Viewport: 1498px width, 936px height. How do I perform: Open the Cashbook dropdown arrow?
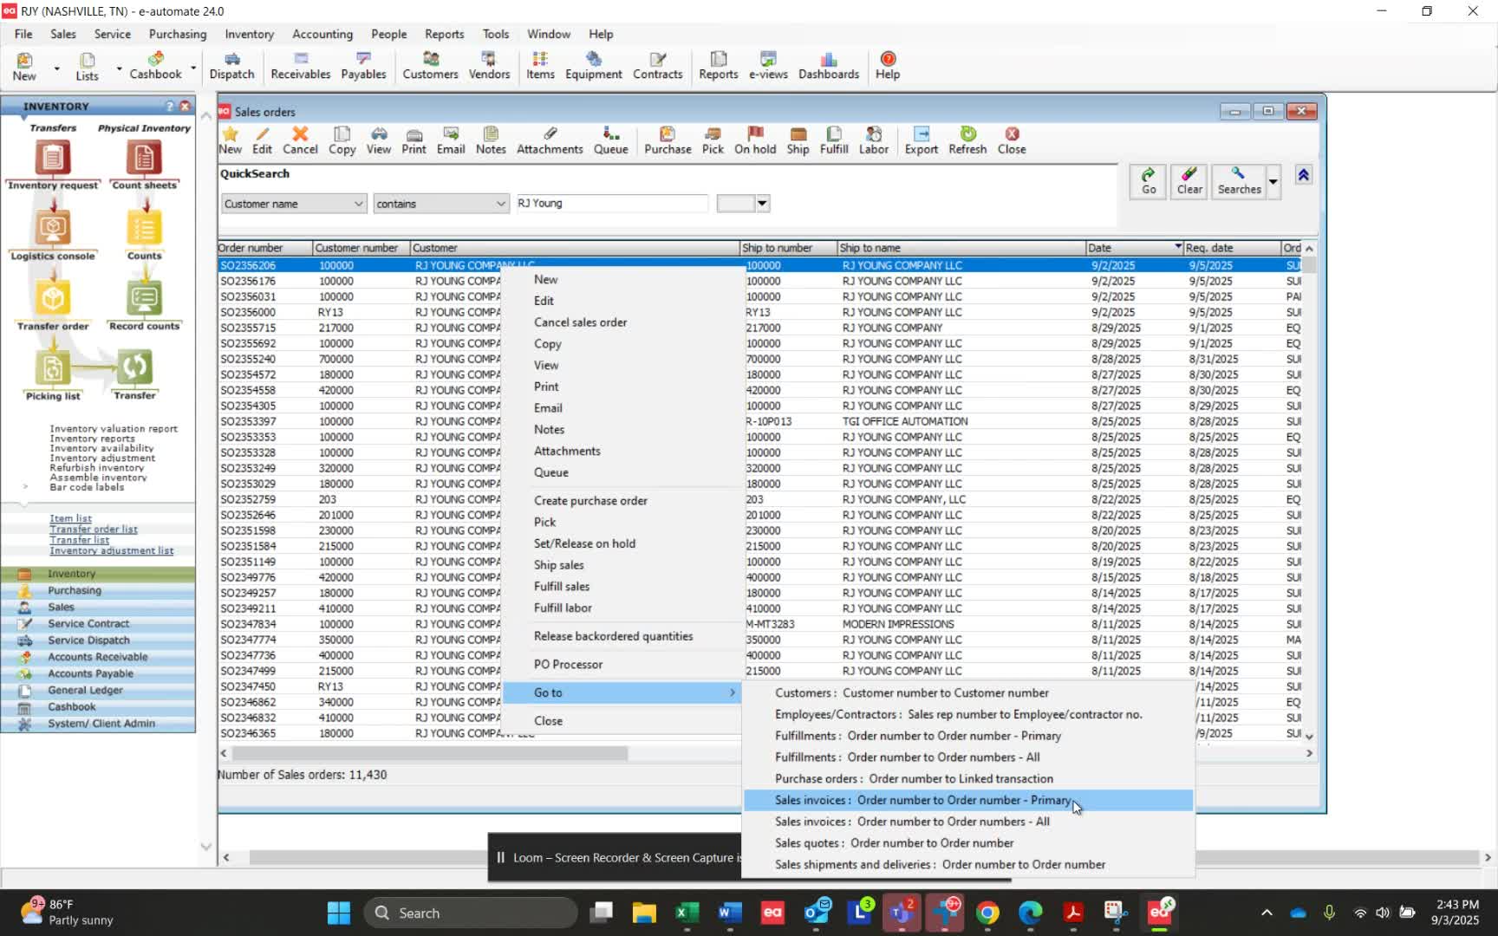(x=192, y=67)
